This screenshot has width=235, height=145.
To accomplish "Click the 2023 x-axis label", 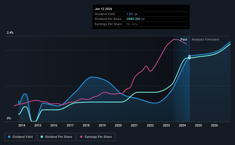I will (166, 125).
